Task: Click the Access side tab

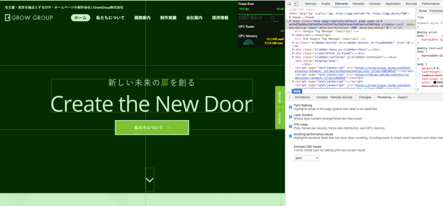Action: (280, 118)
